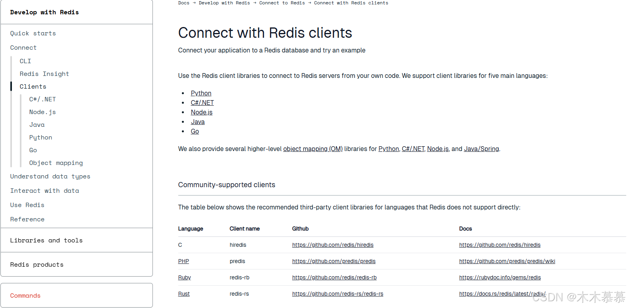Open hiredis link in Docs column

pyautogui.click(x=500, y=245)
